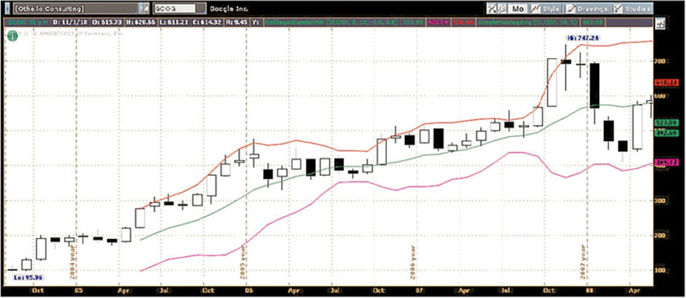Click the chart line tool icon beside Mo

point(502,9)
